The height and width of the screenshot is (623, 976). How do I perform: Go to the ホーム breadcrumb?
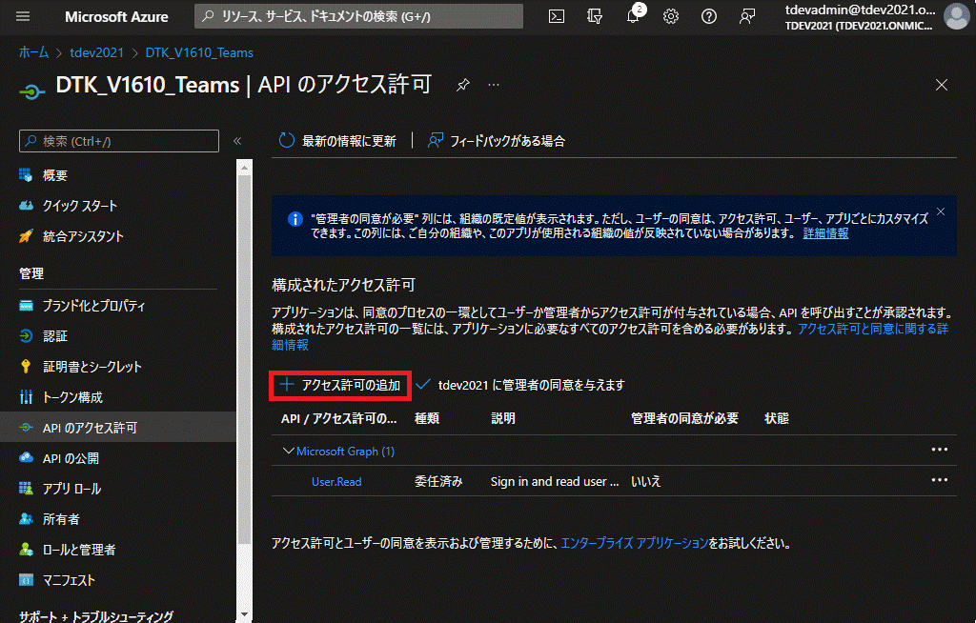(33, 53)
